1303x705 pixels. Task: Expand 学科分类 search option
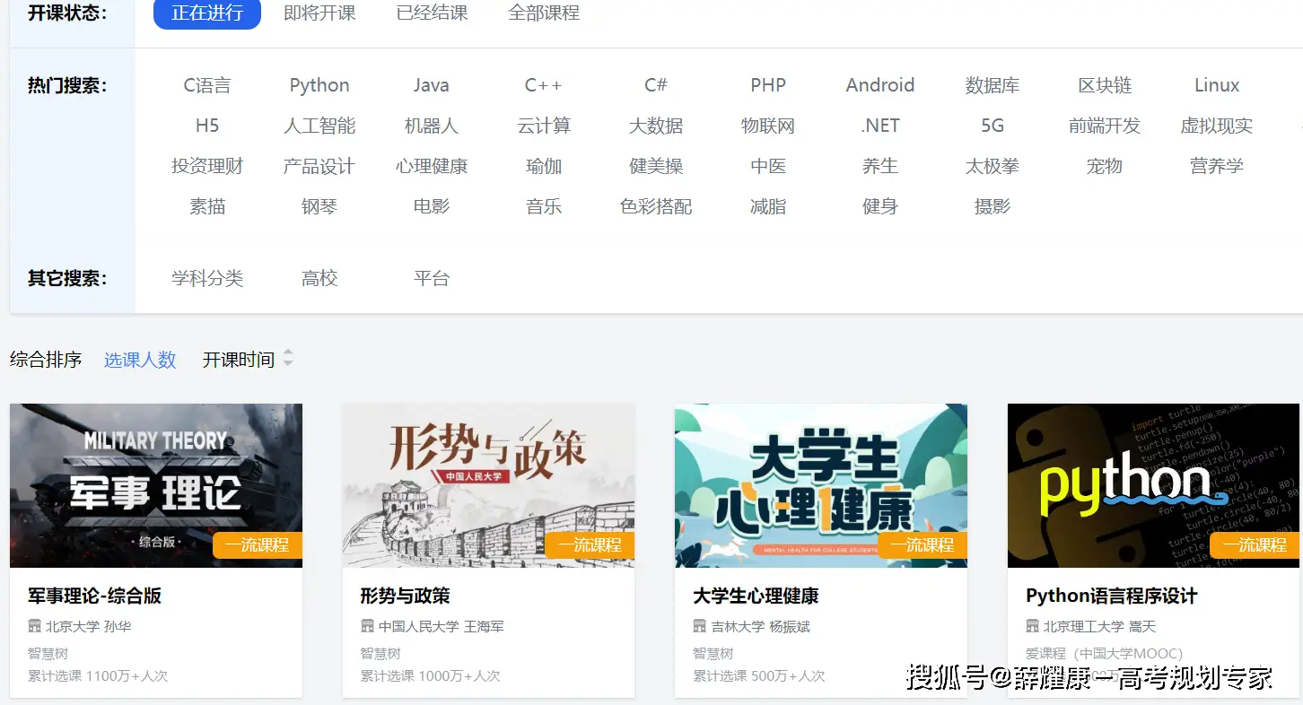tap(206, 278)
